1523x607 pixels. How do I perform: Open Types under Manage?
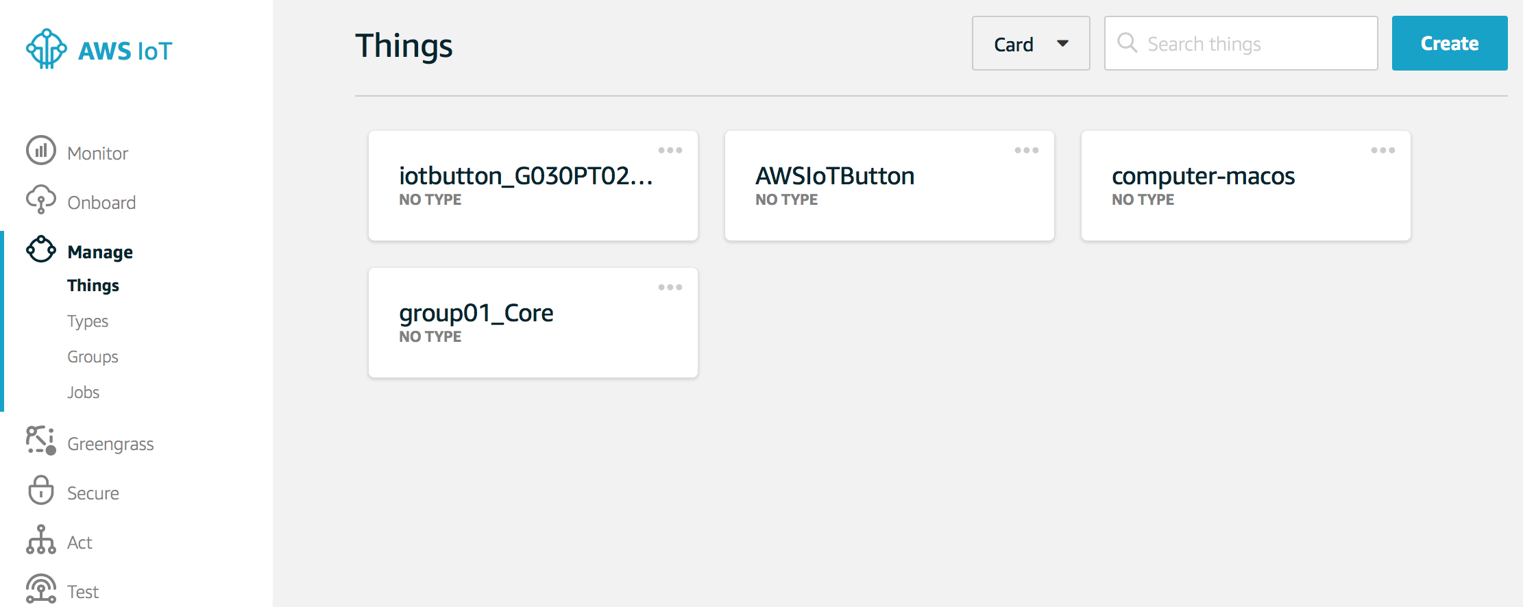point(88,321)
